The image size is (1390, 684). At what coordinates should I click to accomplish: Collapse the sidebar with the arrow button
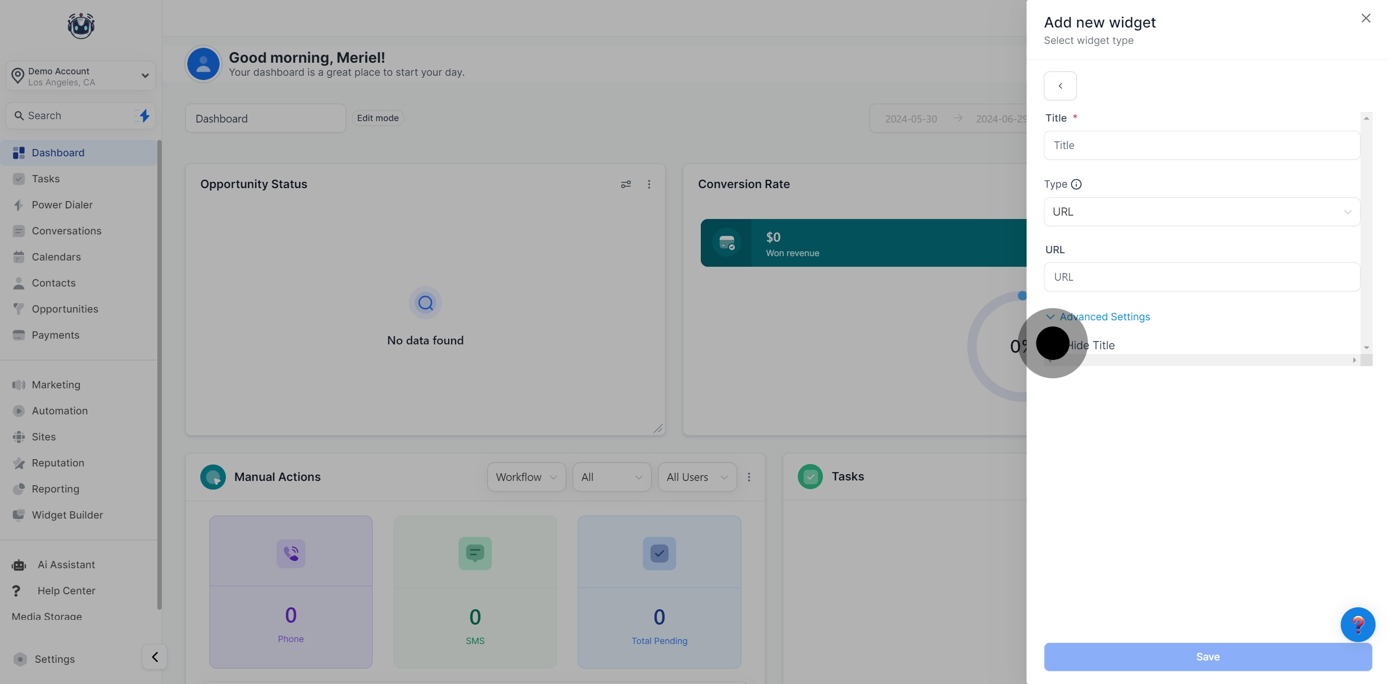tap(154, 657)
